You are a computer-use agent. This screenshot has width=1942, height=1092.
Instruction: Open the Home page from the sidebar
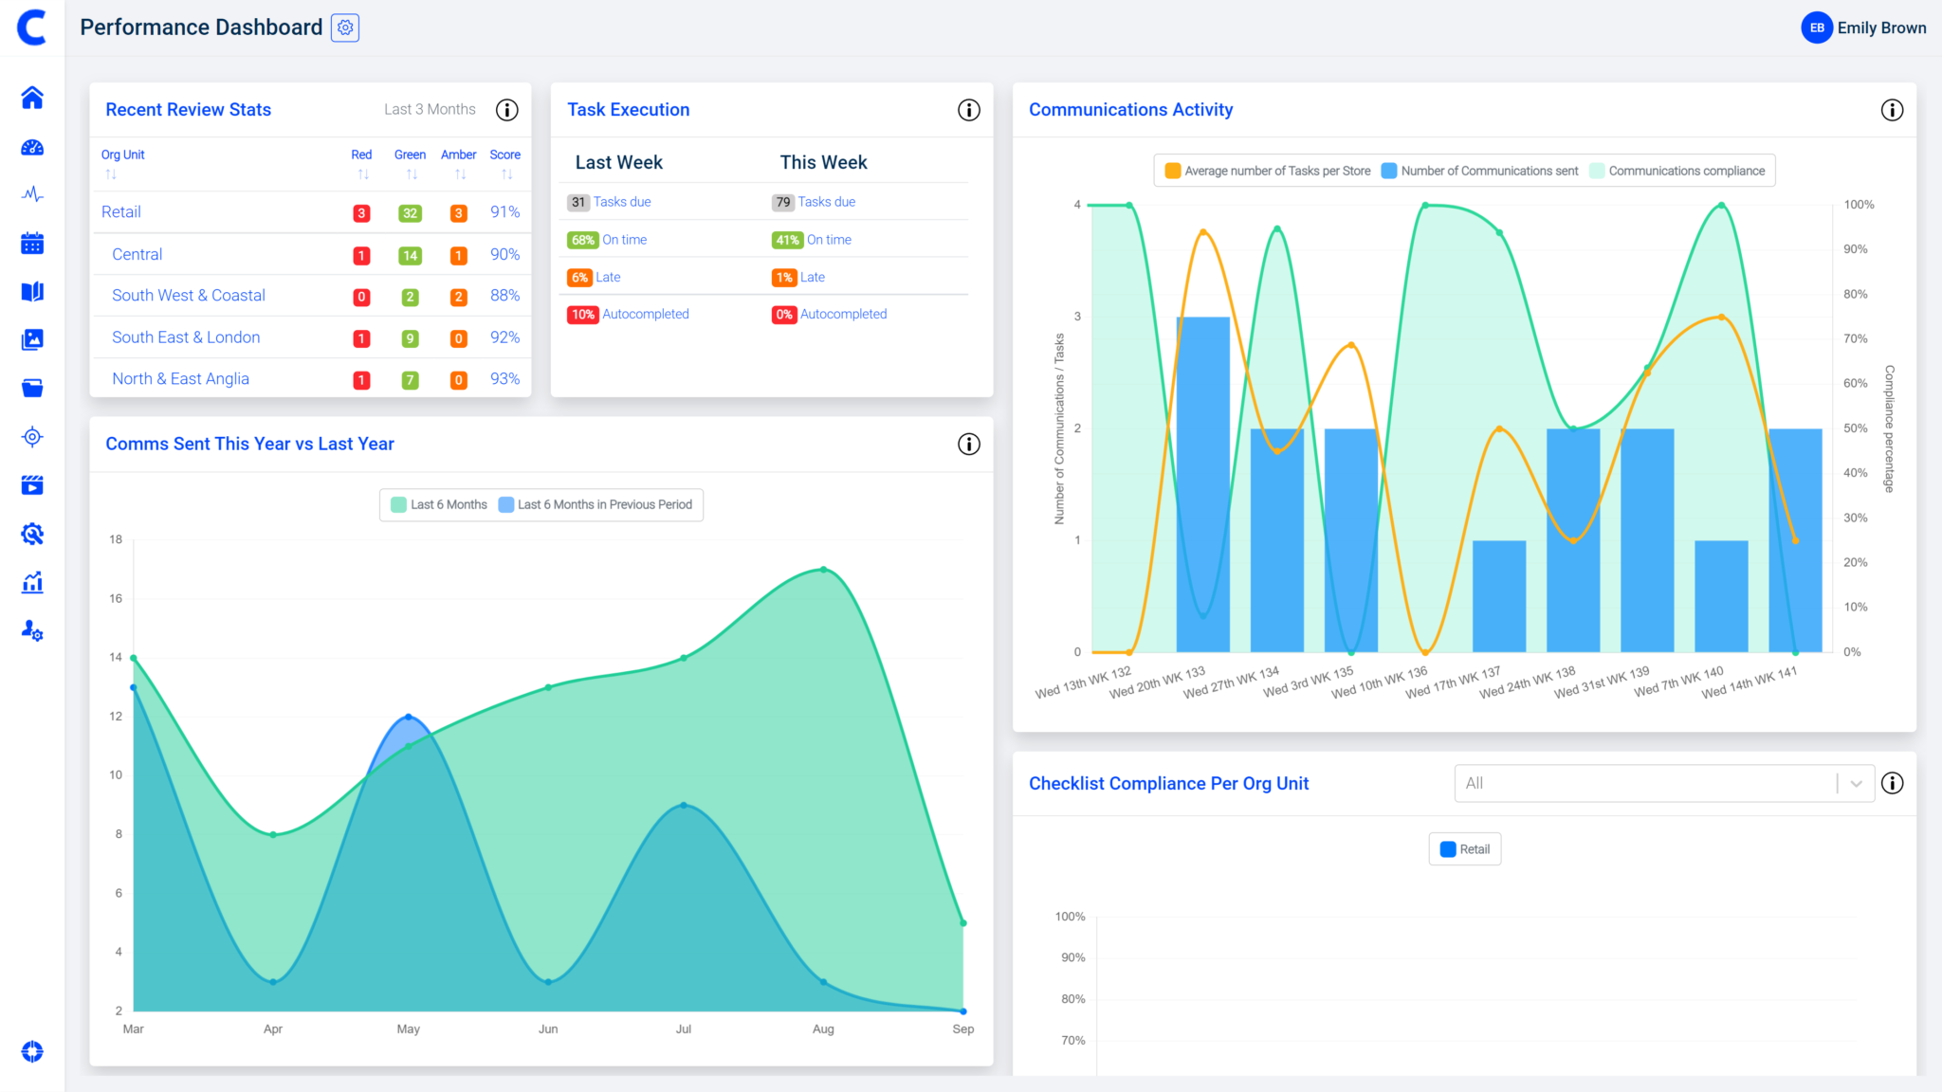pos(32,97)
